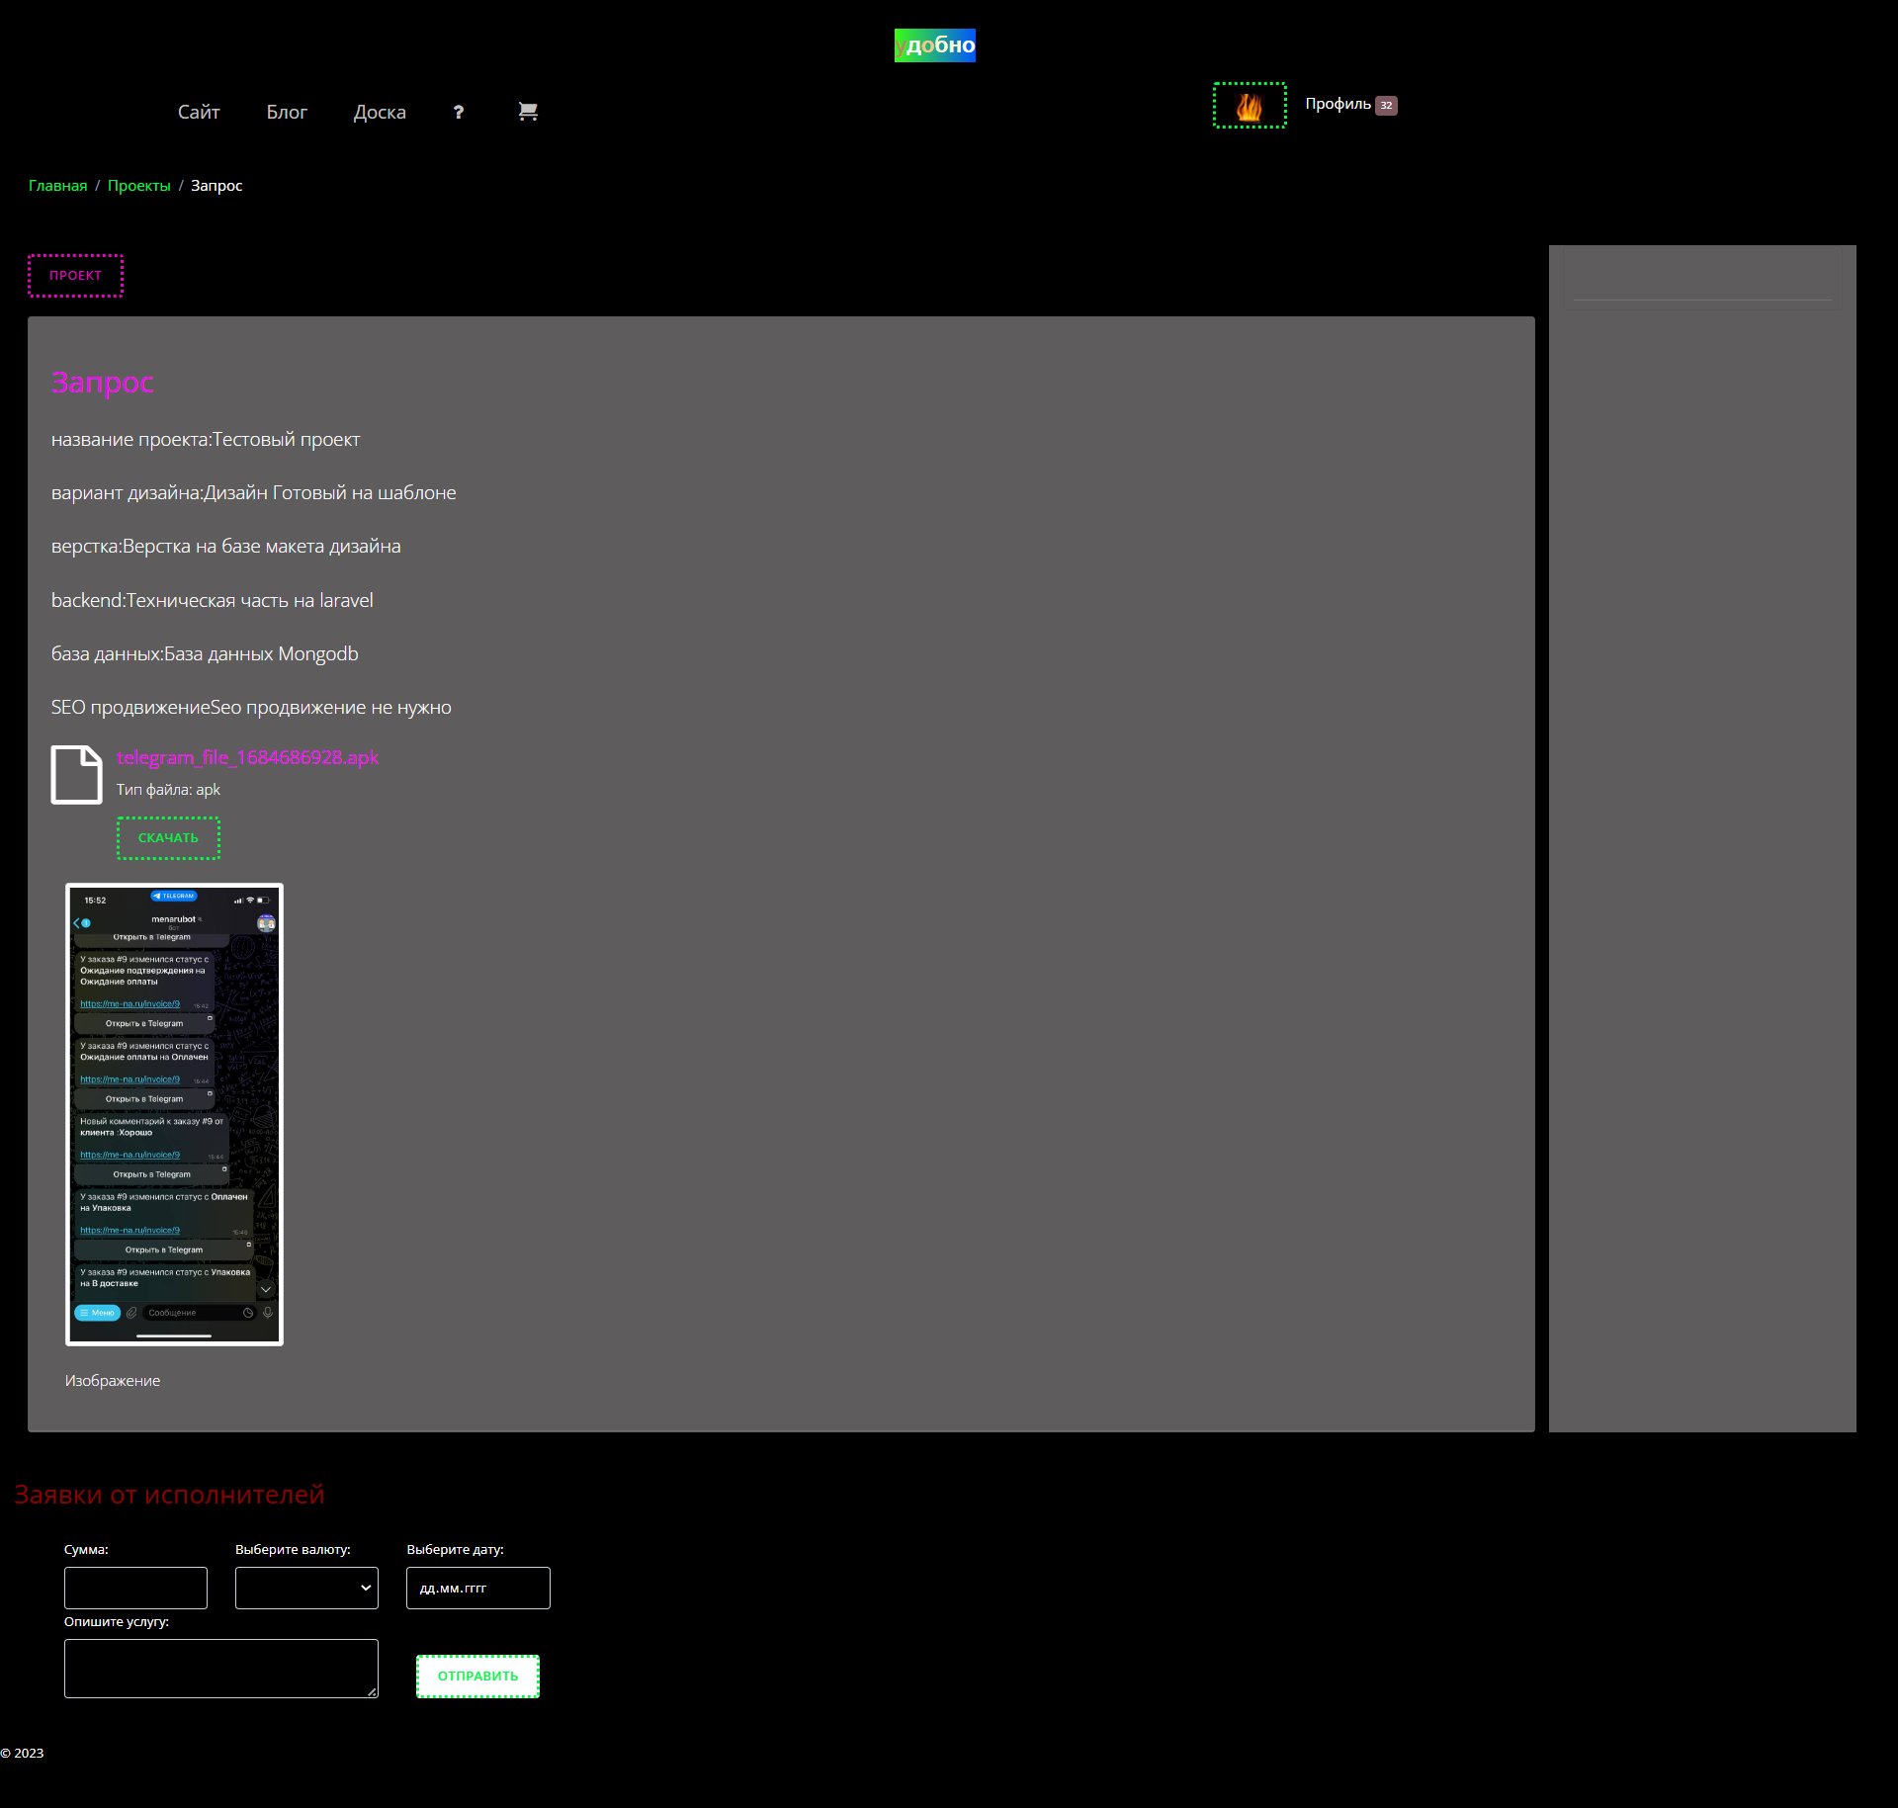Navigate to Проекты breadcrumb

(138, 186)
